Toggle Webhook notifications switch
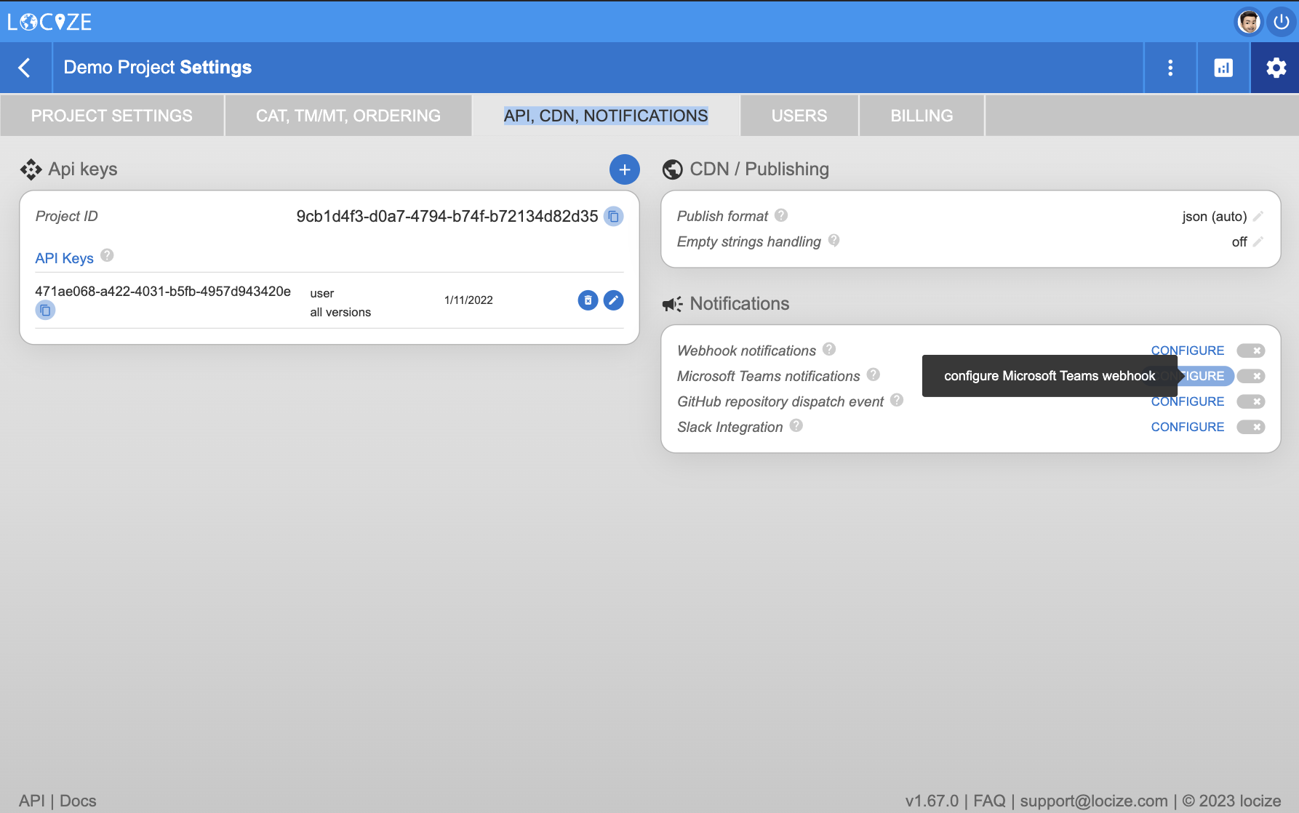 pos(1251,351)
